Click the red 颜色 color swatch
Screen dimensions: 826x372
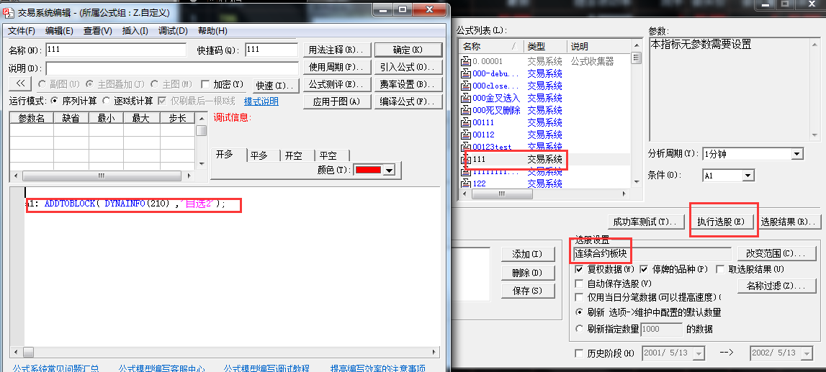[369, 170]
